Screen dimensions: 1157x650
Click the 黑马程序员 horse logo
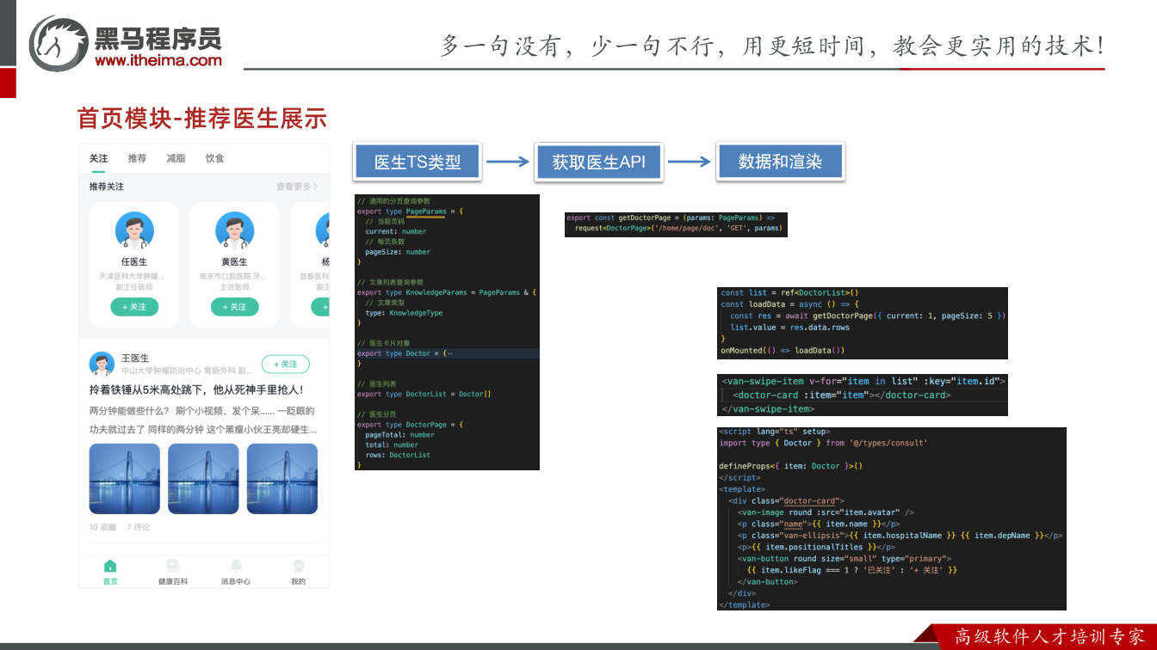point(59,43)
